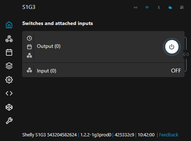The height and width of the screenshot is (141, 191).
Task: Open the cube icon sidebar page
Action: click(9, 107)
